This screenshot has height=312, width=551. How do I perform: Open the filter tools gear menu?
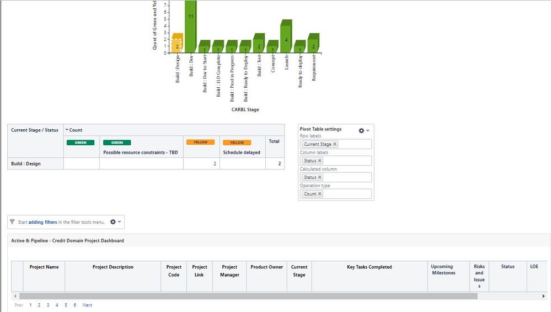point(115,222)
